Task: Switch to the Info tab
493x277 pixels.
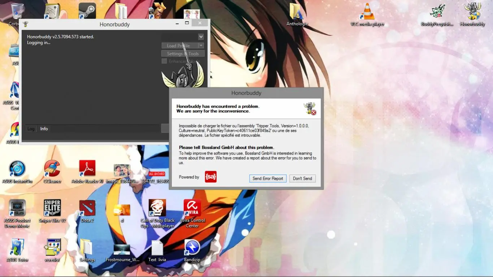Action: (44, 129)
